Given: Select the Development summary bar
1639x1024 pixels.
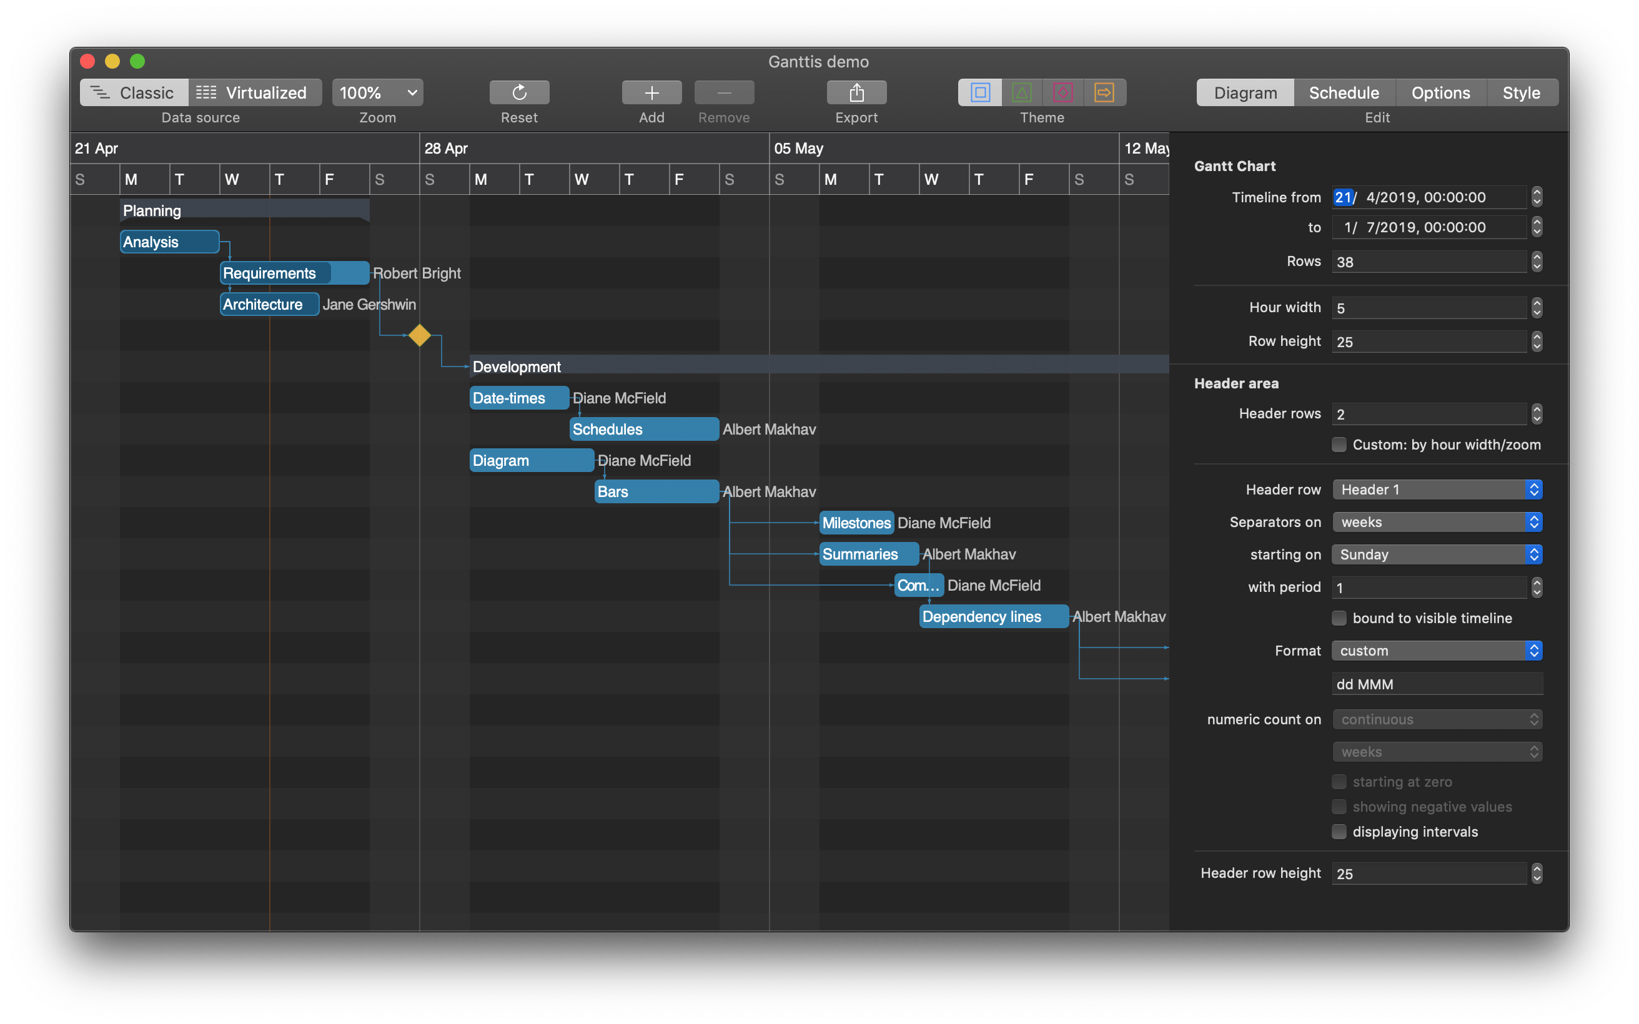Looking at the screenshot, I should pyautogui.click(x=819, y=367).
